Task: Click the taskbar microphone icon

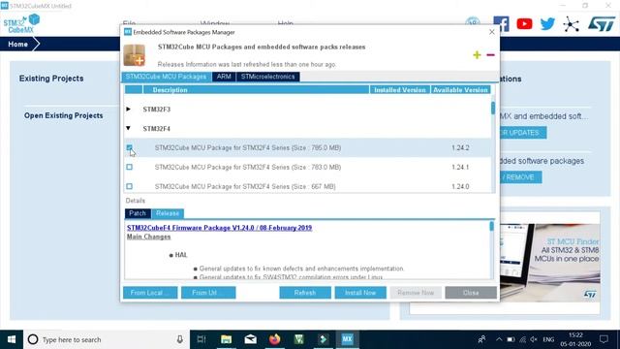Action: tap(179, 339)
